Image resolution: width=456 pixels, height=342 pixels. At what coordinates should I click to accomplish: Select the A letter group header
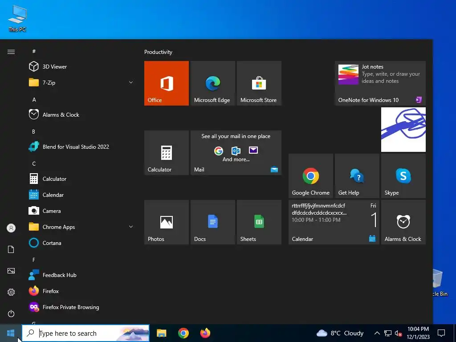pyautogui.click(x=34, y=100)
